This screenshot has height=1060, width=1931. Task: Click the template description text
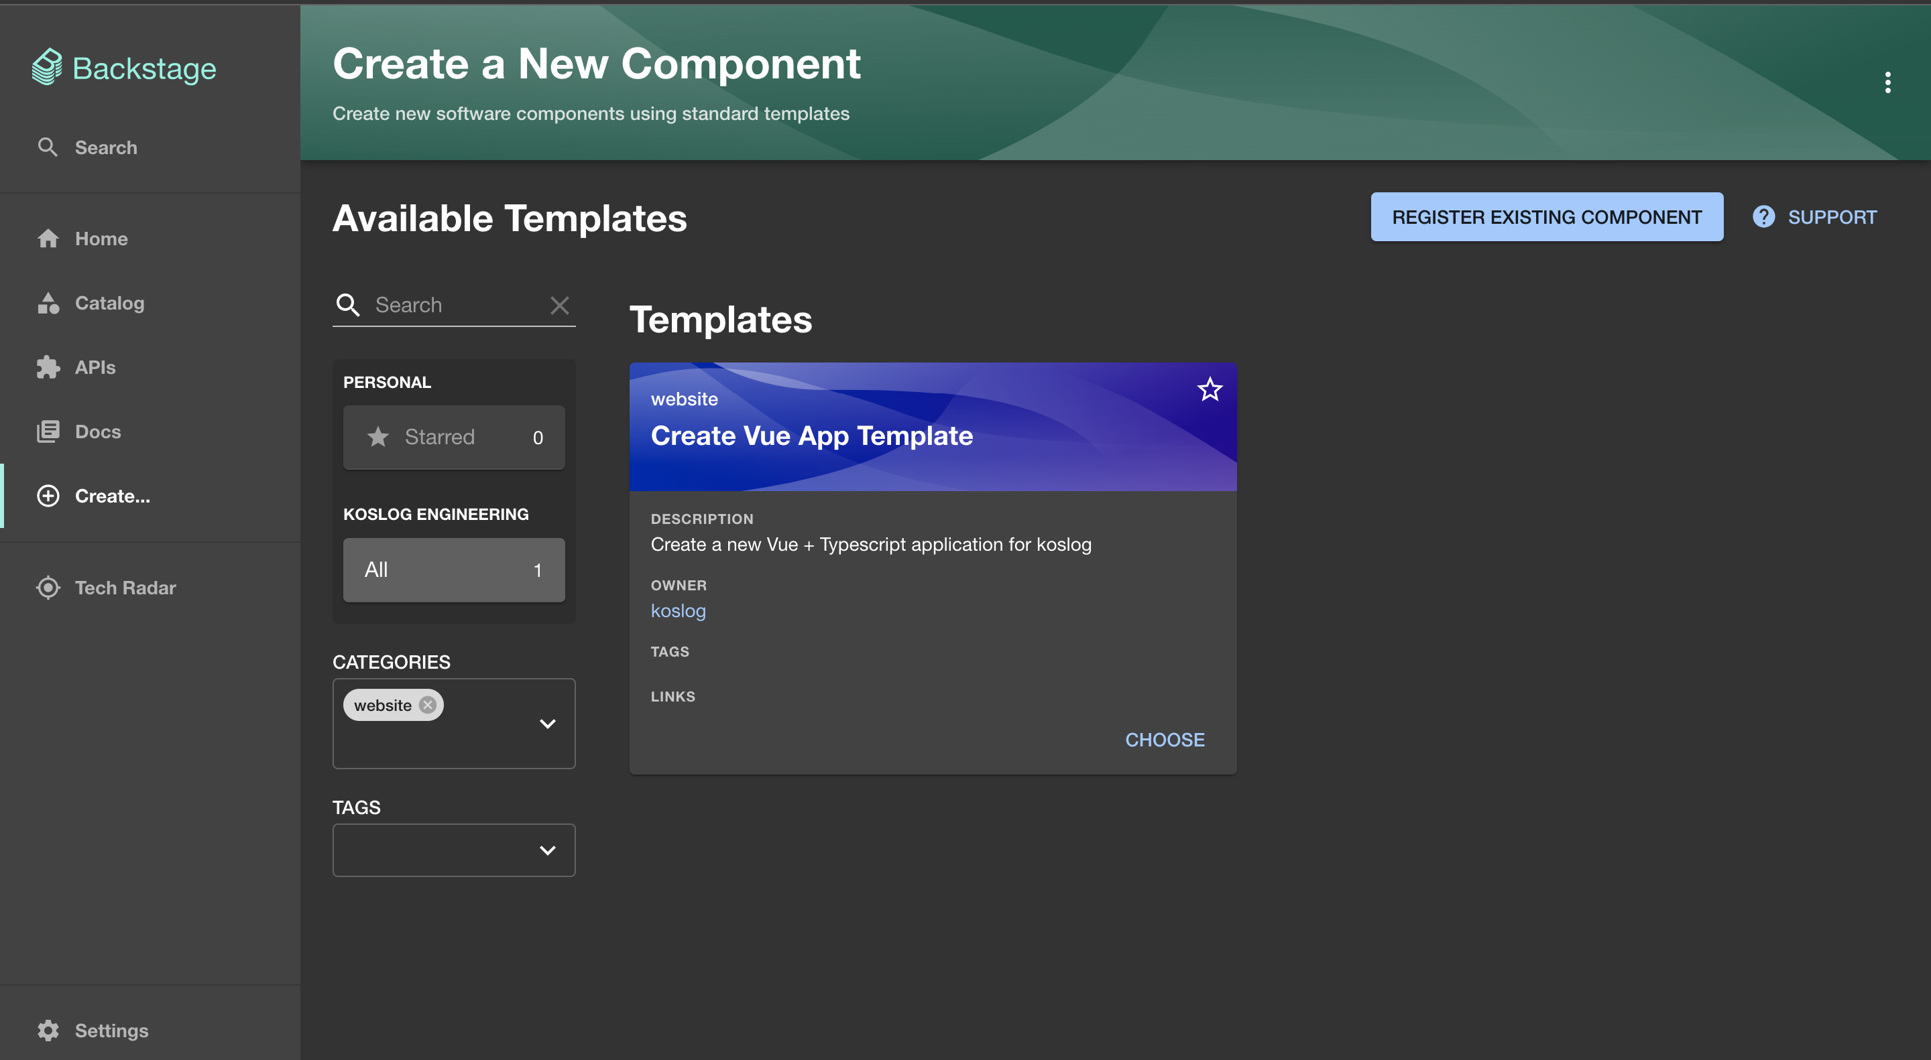pyautogui.click(x=871, y=545)
